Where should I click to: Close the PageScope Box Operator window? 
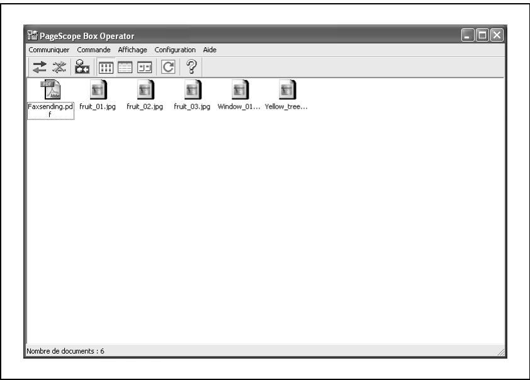point(497,35)
